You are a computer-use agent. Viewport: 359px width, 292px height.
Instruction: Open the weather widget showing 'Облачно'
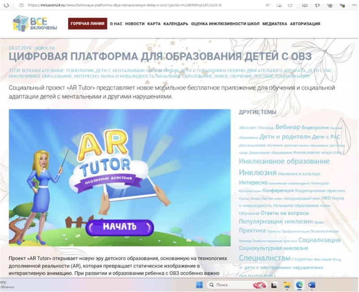[7, 284]
